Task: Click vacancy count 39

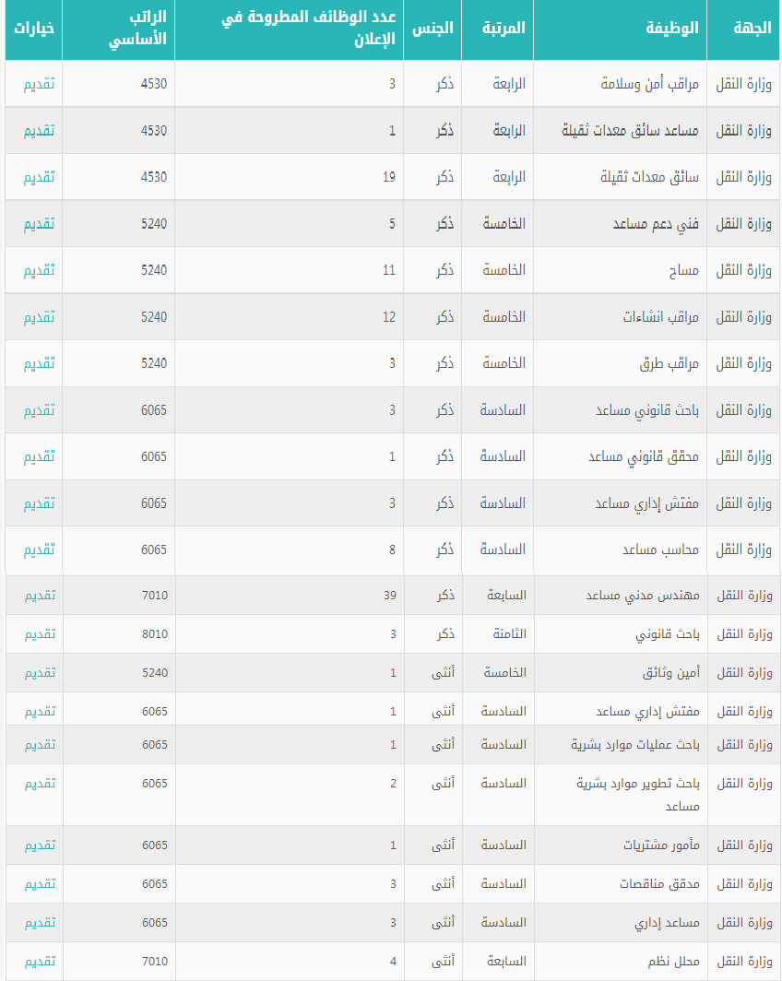Action: click(x=390, y=596)
